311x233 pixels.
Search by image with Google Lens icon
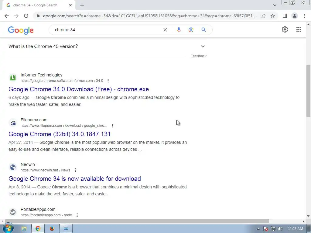[x=191, y=30]
